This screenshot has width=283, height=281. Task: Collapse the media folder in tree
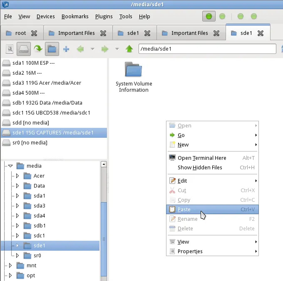(11, 166)
